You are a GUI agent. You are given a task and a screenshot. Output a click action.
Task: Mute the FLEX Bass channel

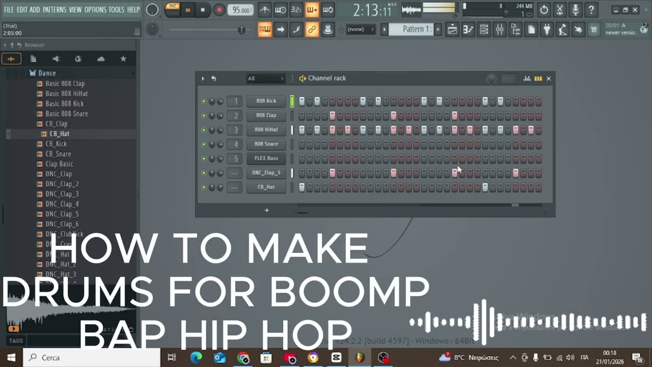[204, 159]
